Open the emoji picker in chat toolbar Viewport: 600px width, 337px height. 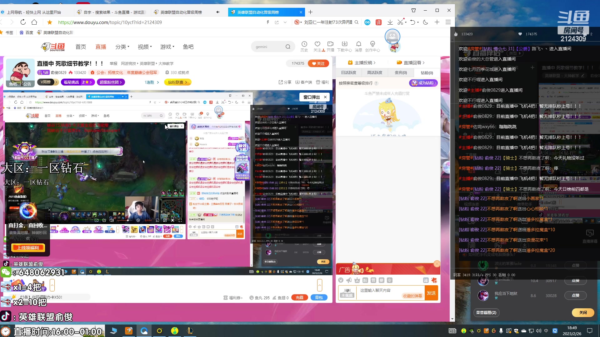click(x=341, y=280)
